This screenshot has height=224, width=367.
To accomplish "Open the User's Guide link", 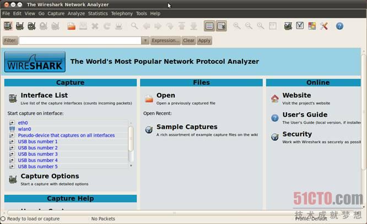I will tap(305, 114).
